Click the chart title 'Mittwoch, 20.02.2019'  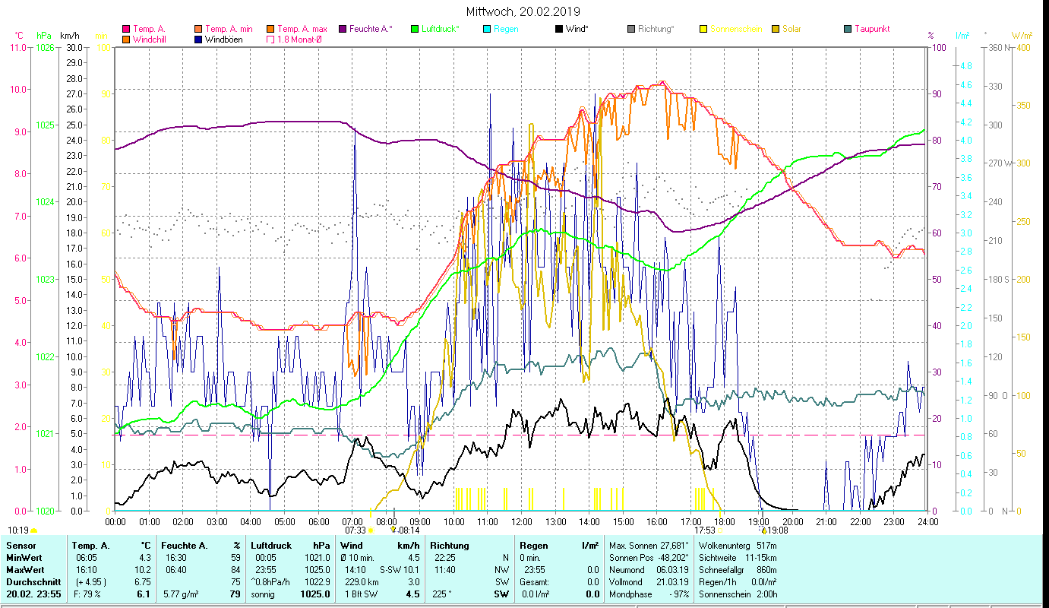click(x=523, y=11)
